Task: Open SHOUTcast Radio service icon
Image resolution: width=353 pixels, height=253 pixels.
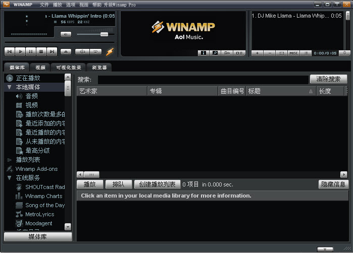Action: click(x=19, y=187)
